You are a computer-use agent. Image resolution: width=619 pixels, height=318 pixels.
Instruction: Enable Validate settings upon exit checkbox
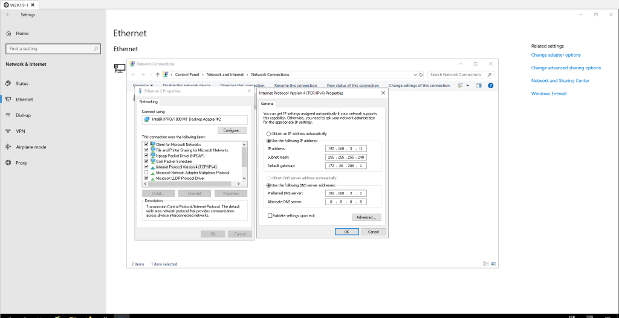point(270,215)
